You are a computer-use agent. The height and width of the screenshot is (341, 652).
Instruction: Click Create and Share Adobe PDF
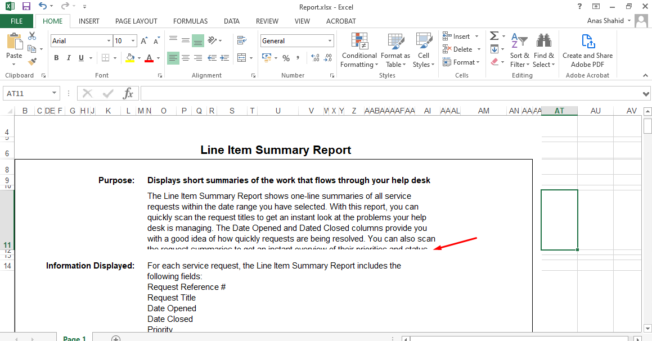point(587,50)
